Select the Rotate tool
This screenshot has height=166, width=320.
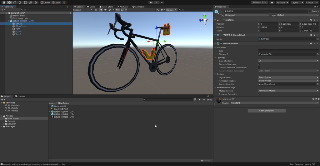(x=15, y=2)
